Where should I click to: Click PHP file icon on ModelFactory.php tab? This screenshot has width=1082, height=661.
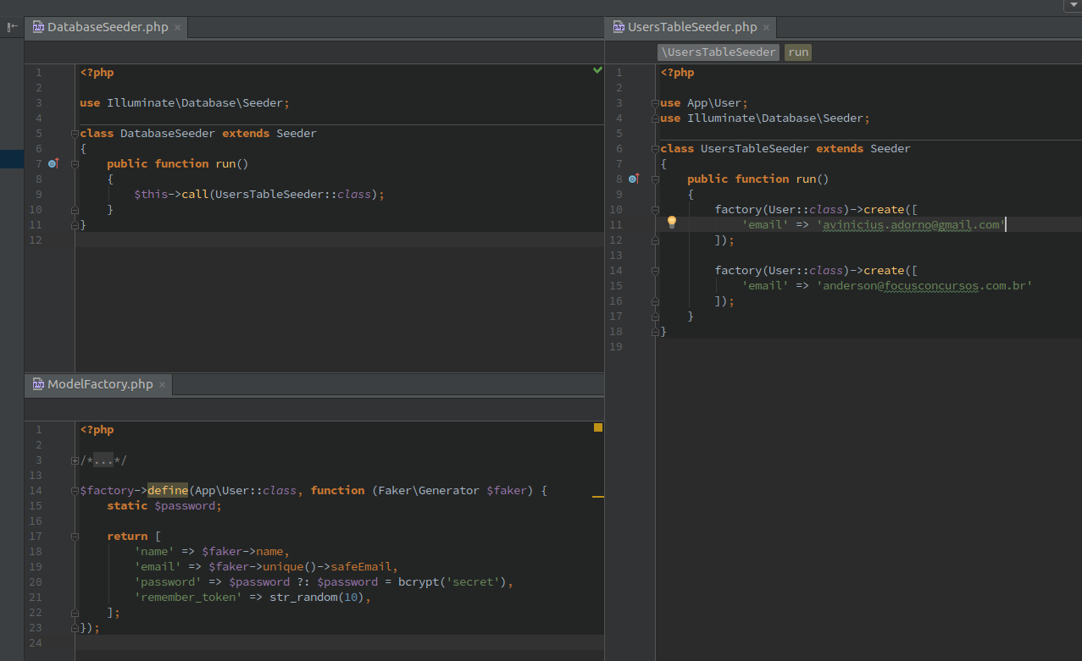point(38,384)
